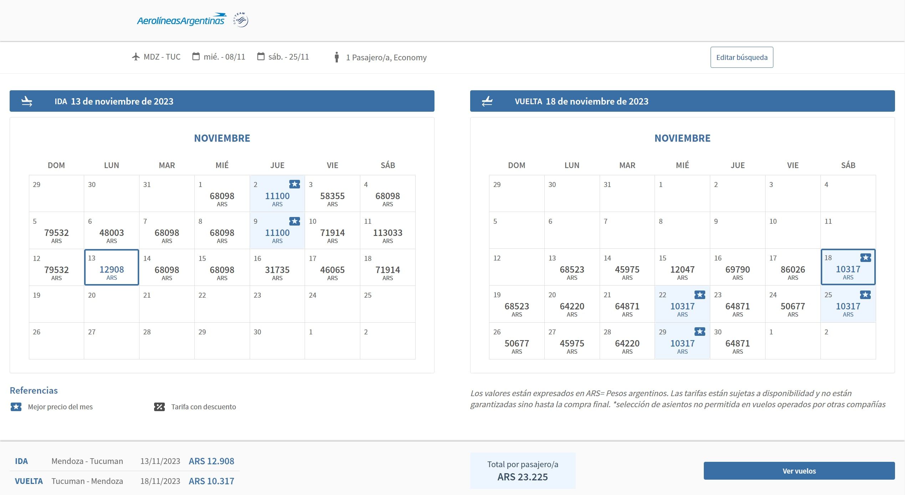905x495 pixels.
Task: Select return November 15 fare 12047 ARS
Action: 682,269
